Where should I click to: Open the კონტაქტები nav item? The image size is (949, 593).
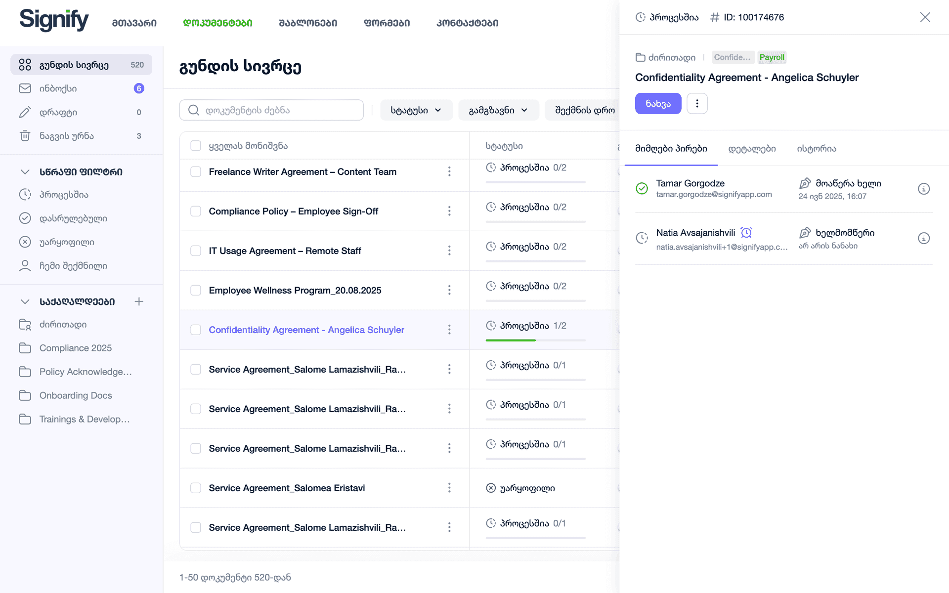pyautogui.click(x=468, y=23)
